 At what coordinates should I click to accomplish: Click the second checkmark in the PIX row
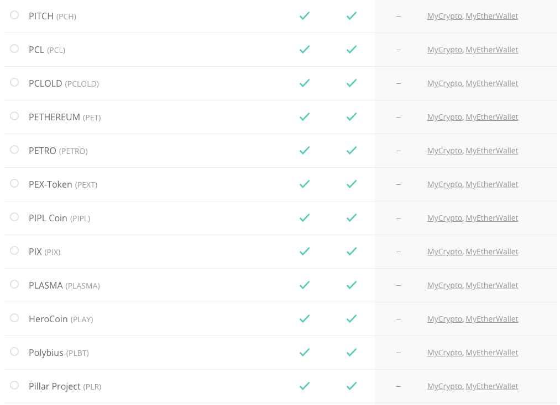pyautogui.click(x=352, y=252)
